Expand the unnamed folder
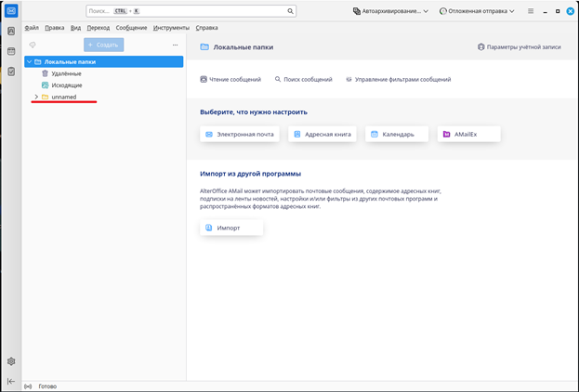The image size is (579, 392). [x=36, y=97]
